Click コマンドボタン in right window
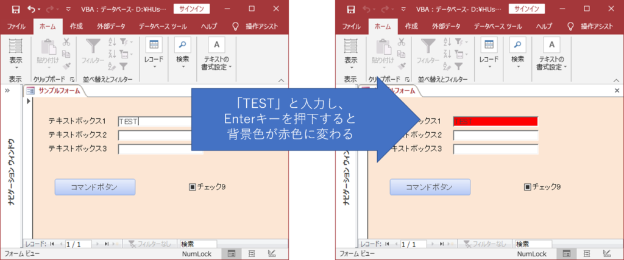Image resolution: width=624 pixels, height=260 pixels. [430, 187]
